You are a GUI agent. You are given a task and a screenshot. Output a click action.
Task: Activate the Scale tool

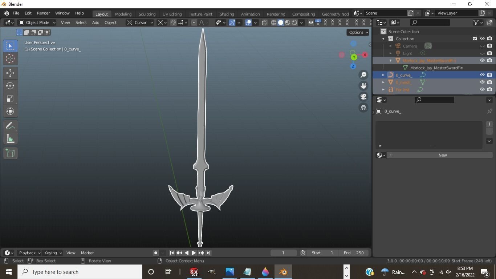[x=10, y=98]
